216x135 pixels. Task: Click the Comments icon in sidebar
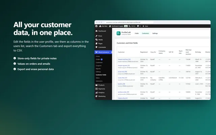click(x=97, y=47)
